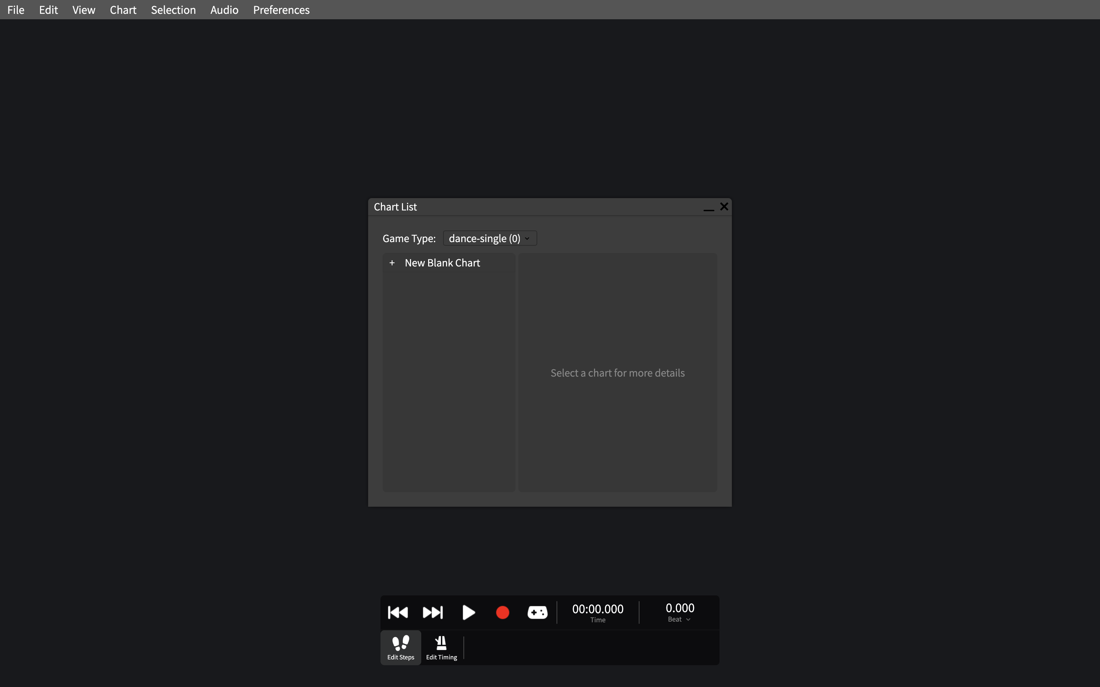The height and width of the screenshot is (687, 1100).
Task: Close the Chart List window
Action: click(724, 207)
